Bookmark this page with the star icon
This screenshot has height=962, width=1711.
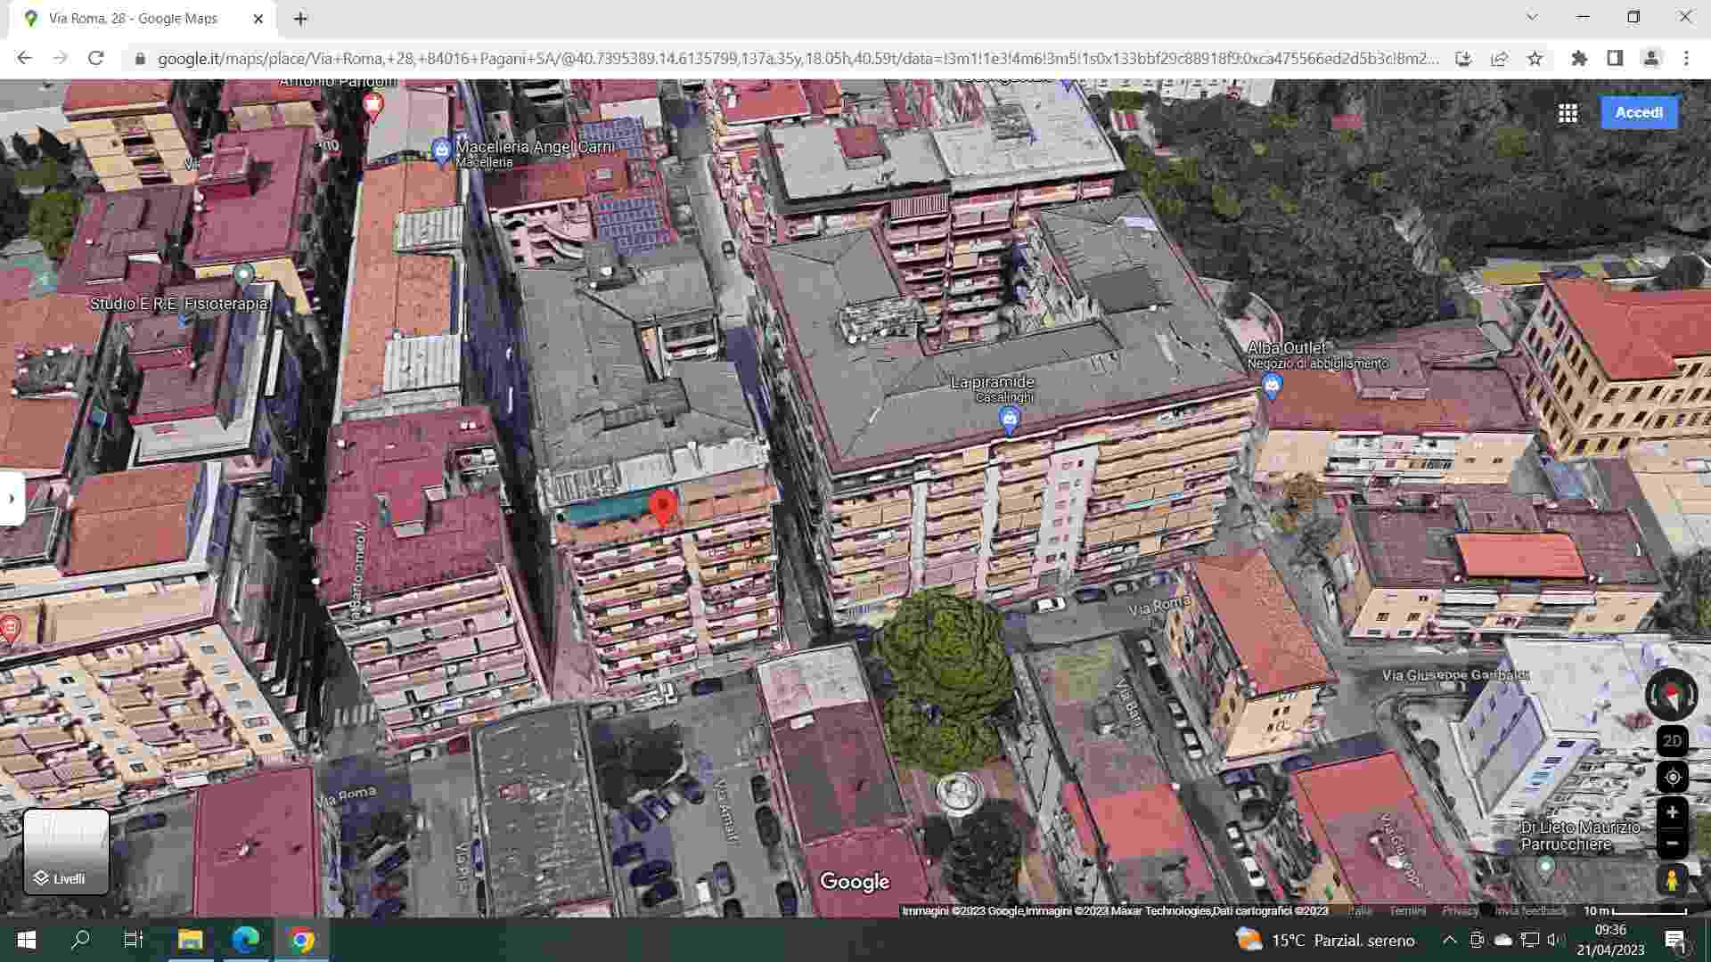click(x=1535, y=59)
